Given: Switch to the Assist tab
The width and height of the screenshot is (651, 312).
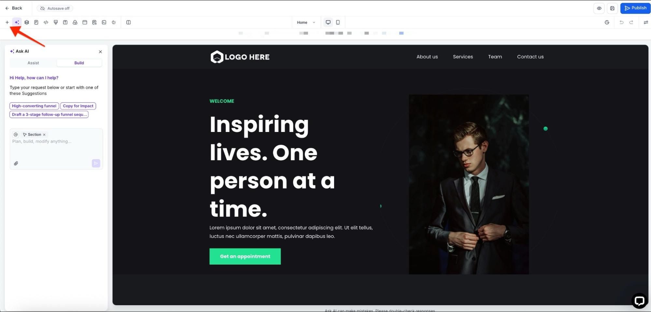Looking at the screenshot, I should (33, 63).
